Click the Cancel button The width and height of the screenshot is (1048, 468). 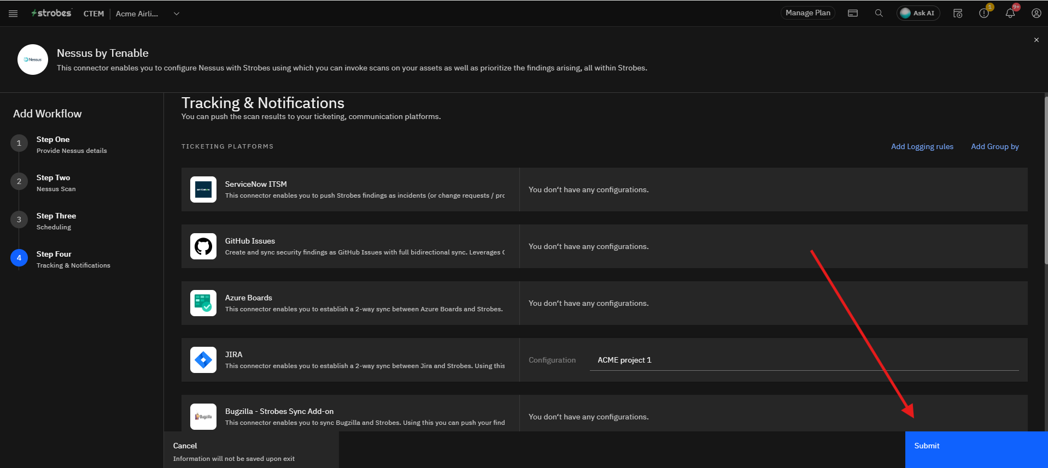coord(251,449)
